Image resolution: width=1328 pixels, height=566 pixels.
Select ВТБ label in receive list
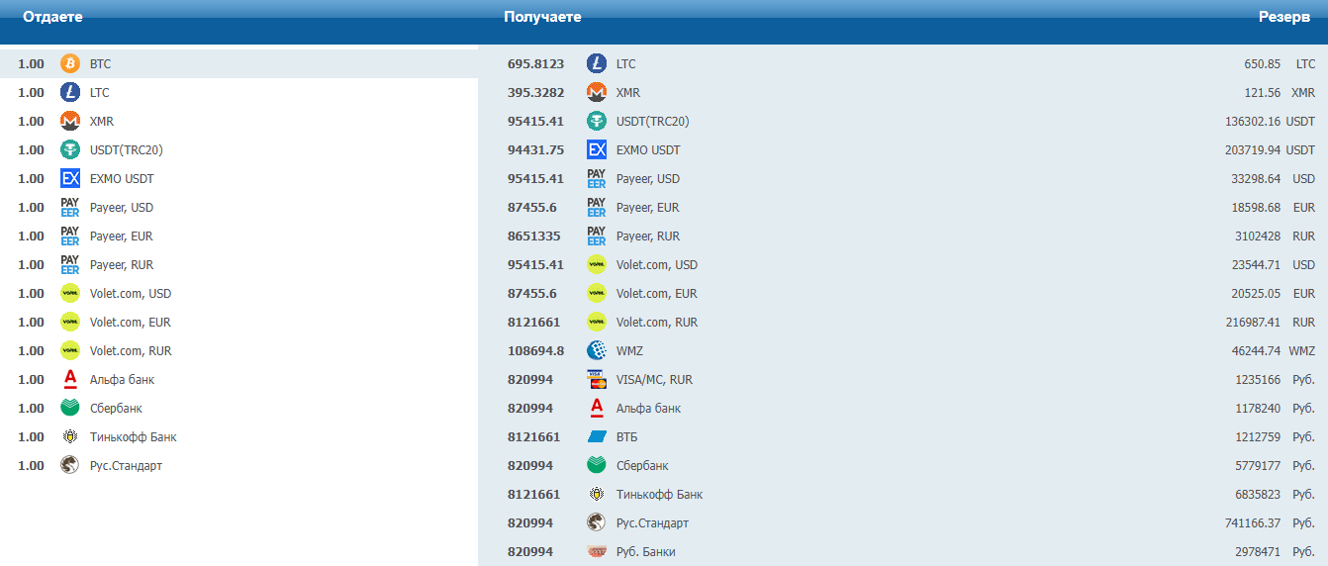(627, 437)
